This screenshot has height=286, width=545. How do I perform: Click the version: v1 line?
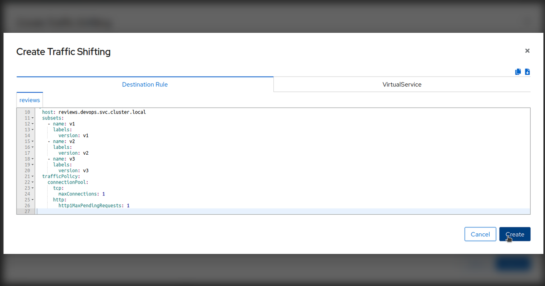pyautogui.click(x=73, y=136)
